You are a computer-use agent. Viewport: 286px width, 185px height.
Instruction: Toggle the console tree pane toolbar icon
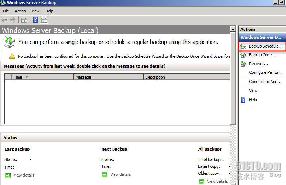click(24, 20)
